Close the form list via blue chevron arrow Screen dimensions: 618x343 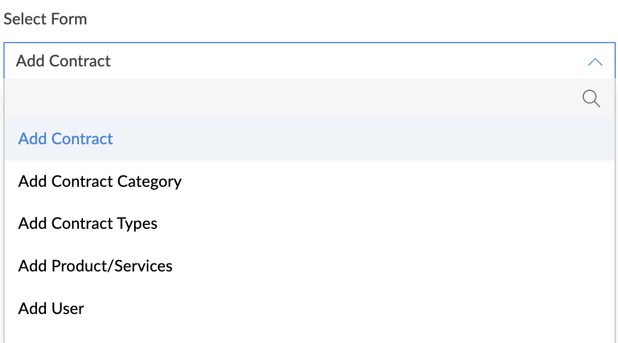(x=595, y=62)
